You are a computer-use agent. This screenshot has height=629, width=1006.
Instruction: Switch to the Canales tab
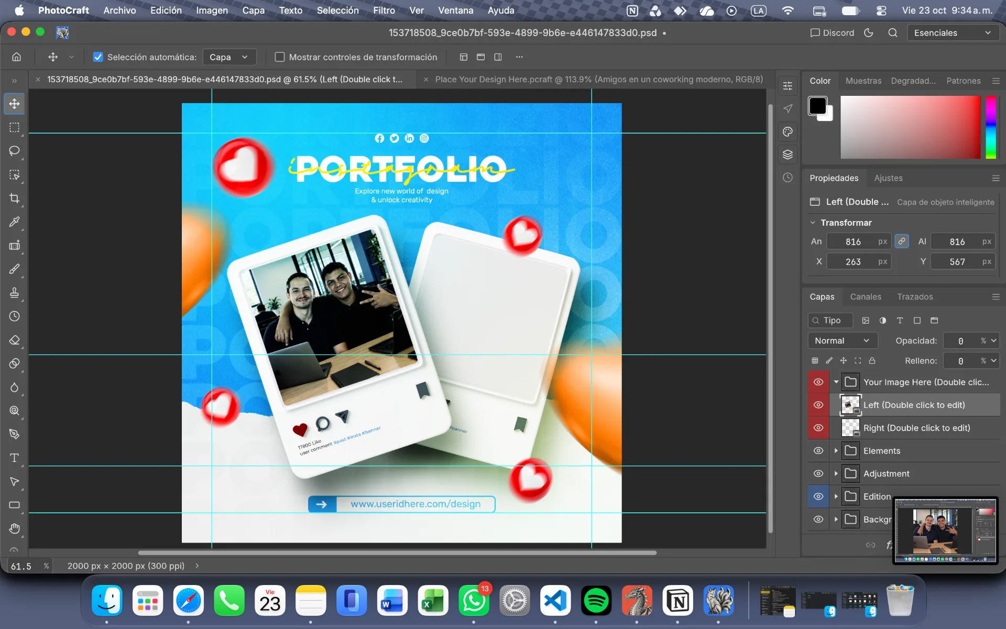[866, 296]
